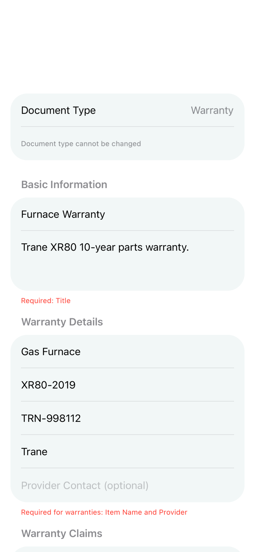Tap the Basic Information section header
The image size is (255, 552).
point(64,185)
